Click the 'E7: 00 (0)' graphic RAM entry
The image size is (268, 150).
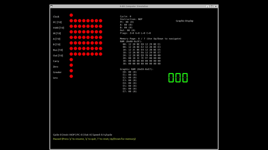(130, 91)
